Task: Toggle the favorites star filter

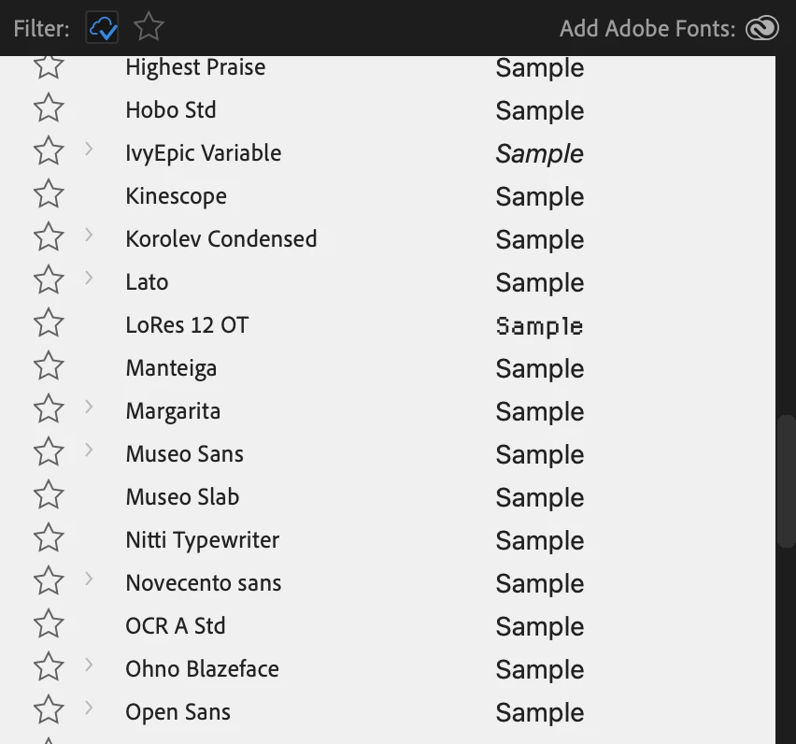Action: 149,28
